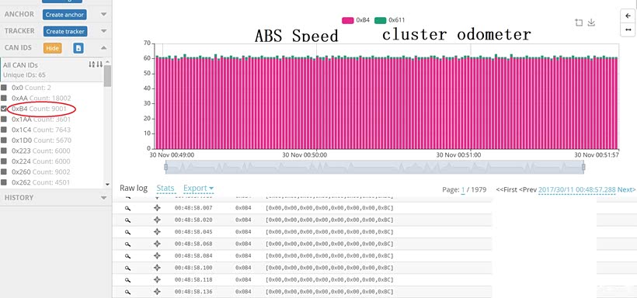Viewport: 637px width, 298px height.
Task: Check the 0x0 CAN ID checkbox
Action: point(4,87)
